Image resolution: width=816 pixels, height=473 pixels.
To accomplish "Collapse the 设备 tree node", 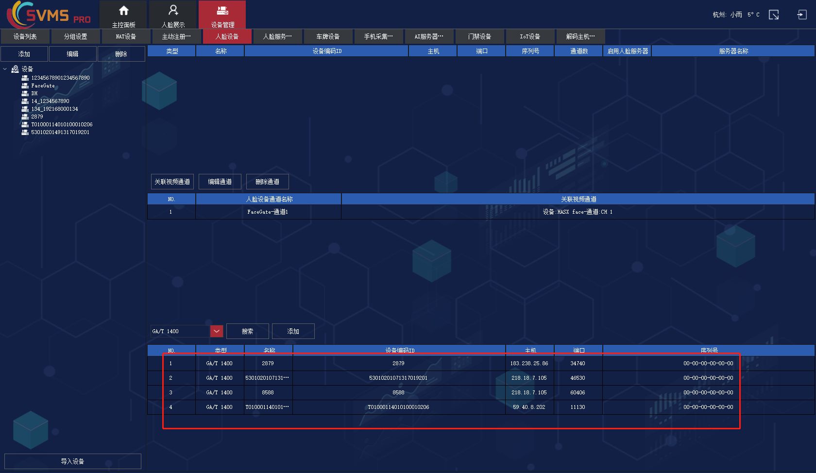I will [x=5, y=69].
